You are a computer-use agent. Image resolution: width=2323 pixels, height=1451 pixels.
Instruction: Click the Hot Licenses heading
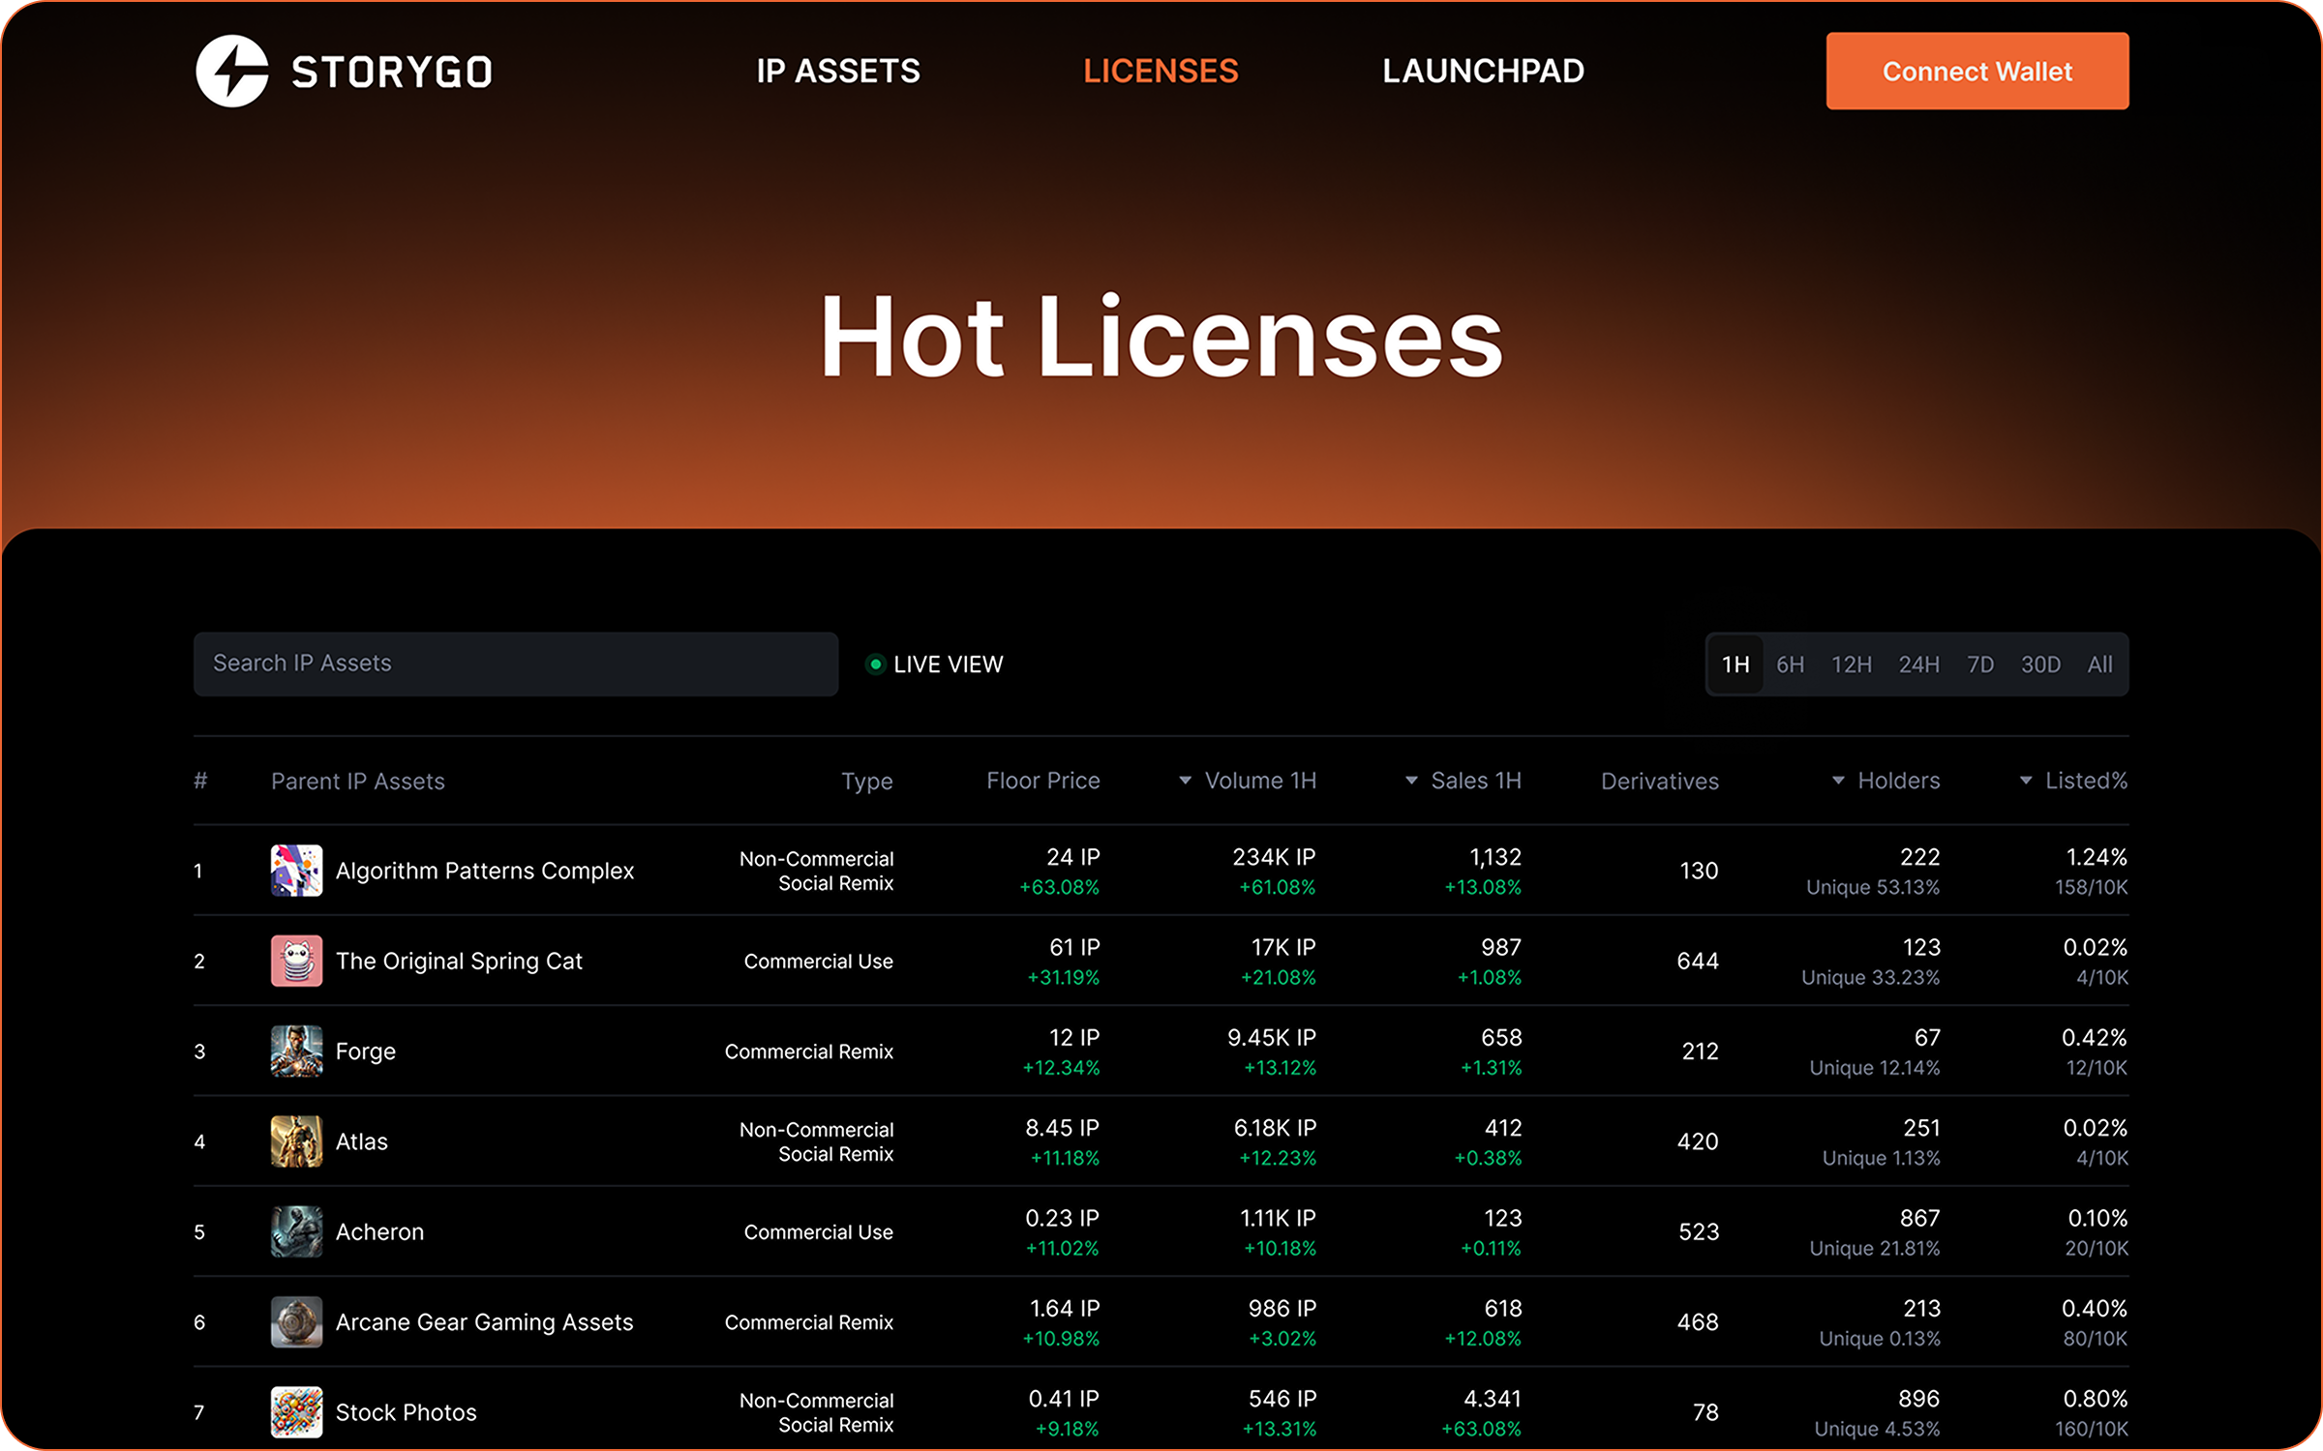pyautogui.click(x=1161, y=337)
